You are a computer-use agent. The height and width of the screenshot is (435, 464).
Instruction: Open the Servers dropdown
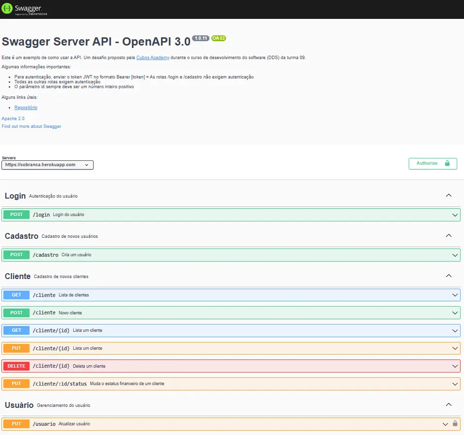coord(48,165)
